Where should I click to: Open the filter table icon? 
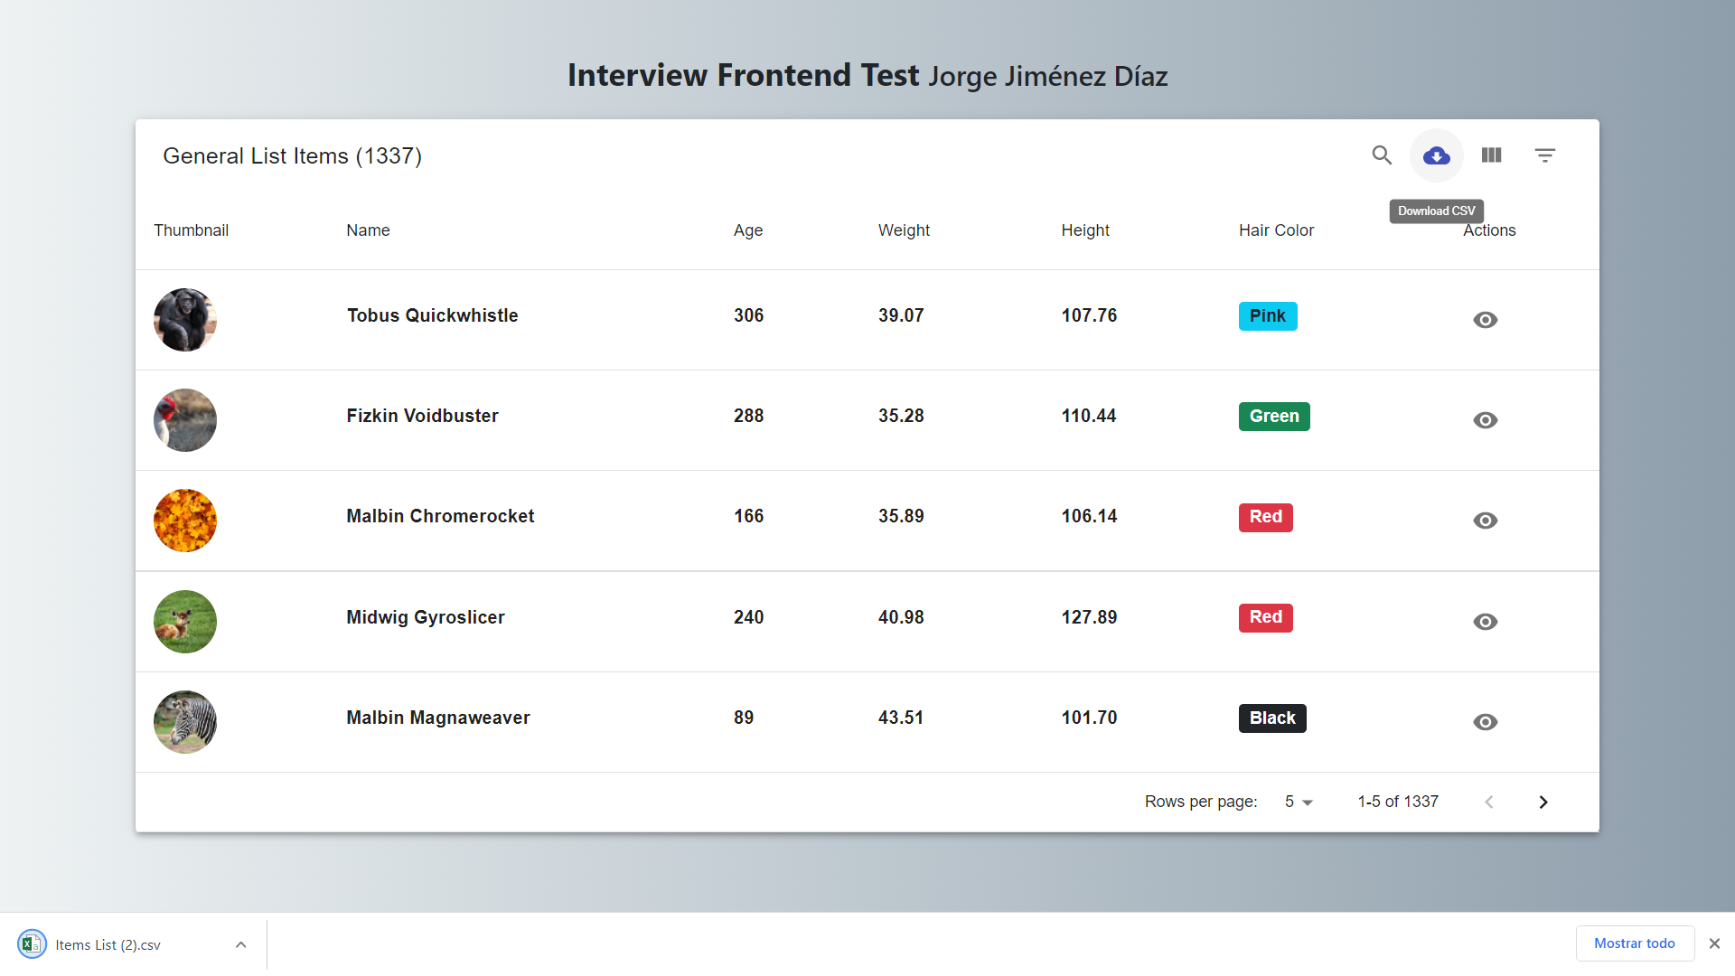point(1545,155)
